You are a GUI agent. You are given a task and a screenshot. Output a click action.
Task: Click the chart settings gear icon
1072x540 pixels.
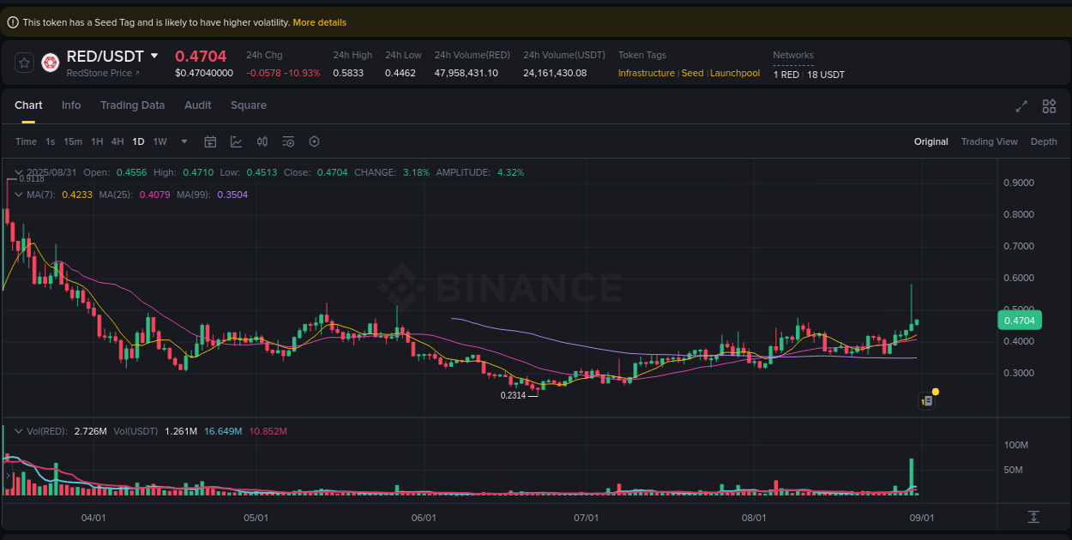pyautogui.click(x=314, y=141)
